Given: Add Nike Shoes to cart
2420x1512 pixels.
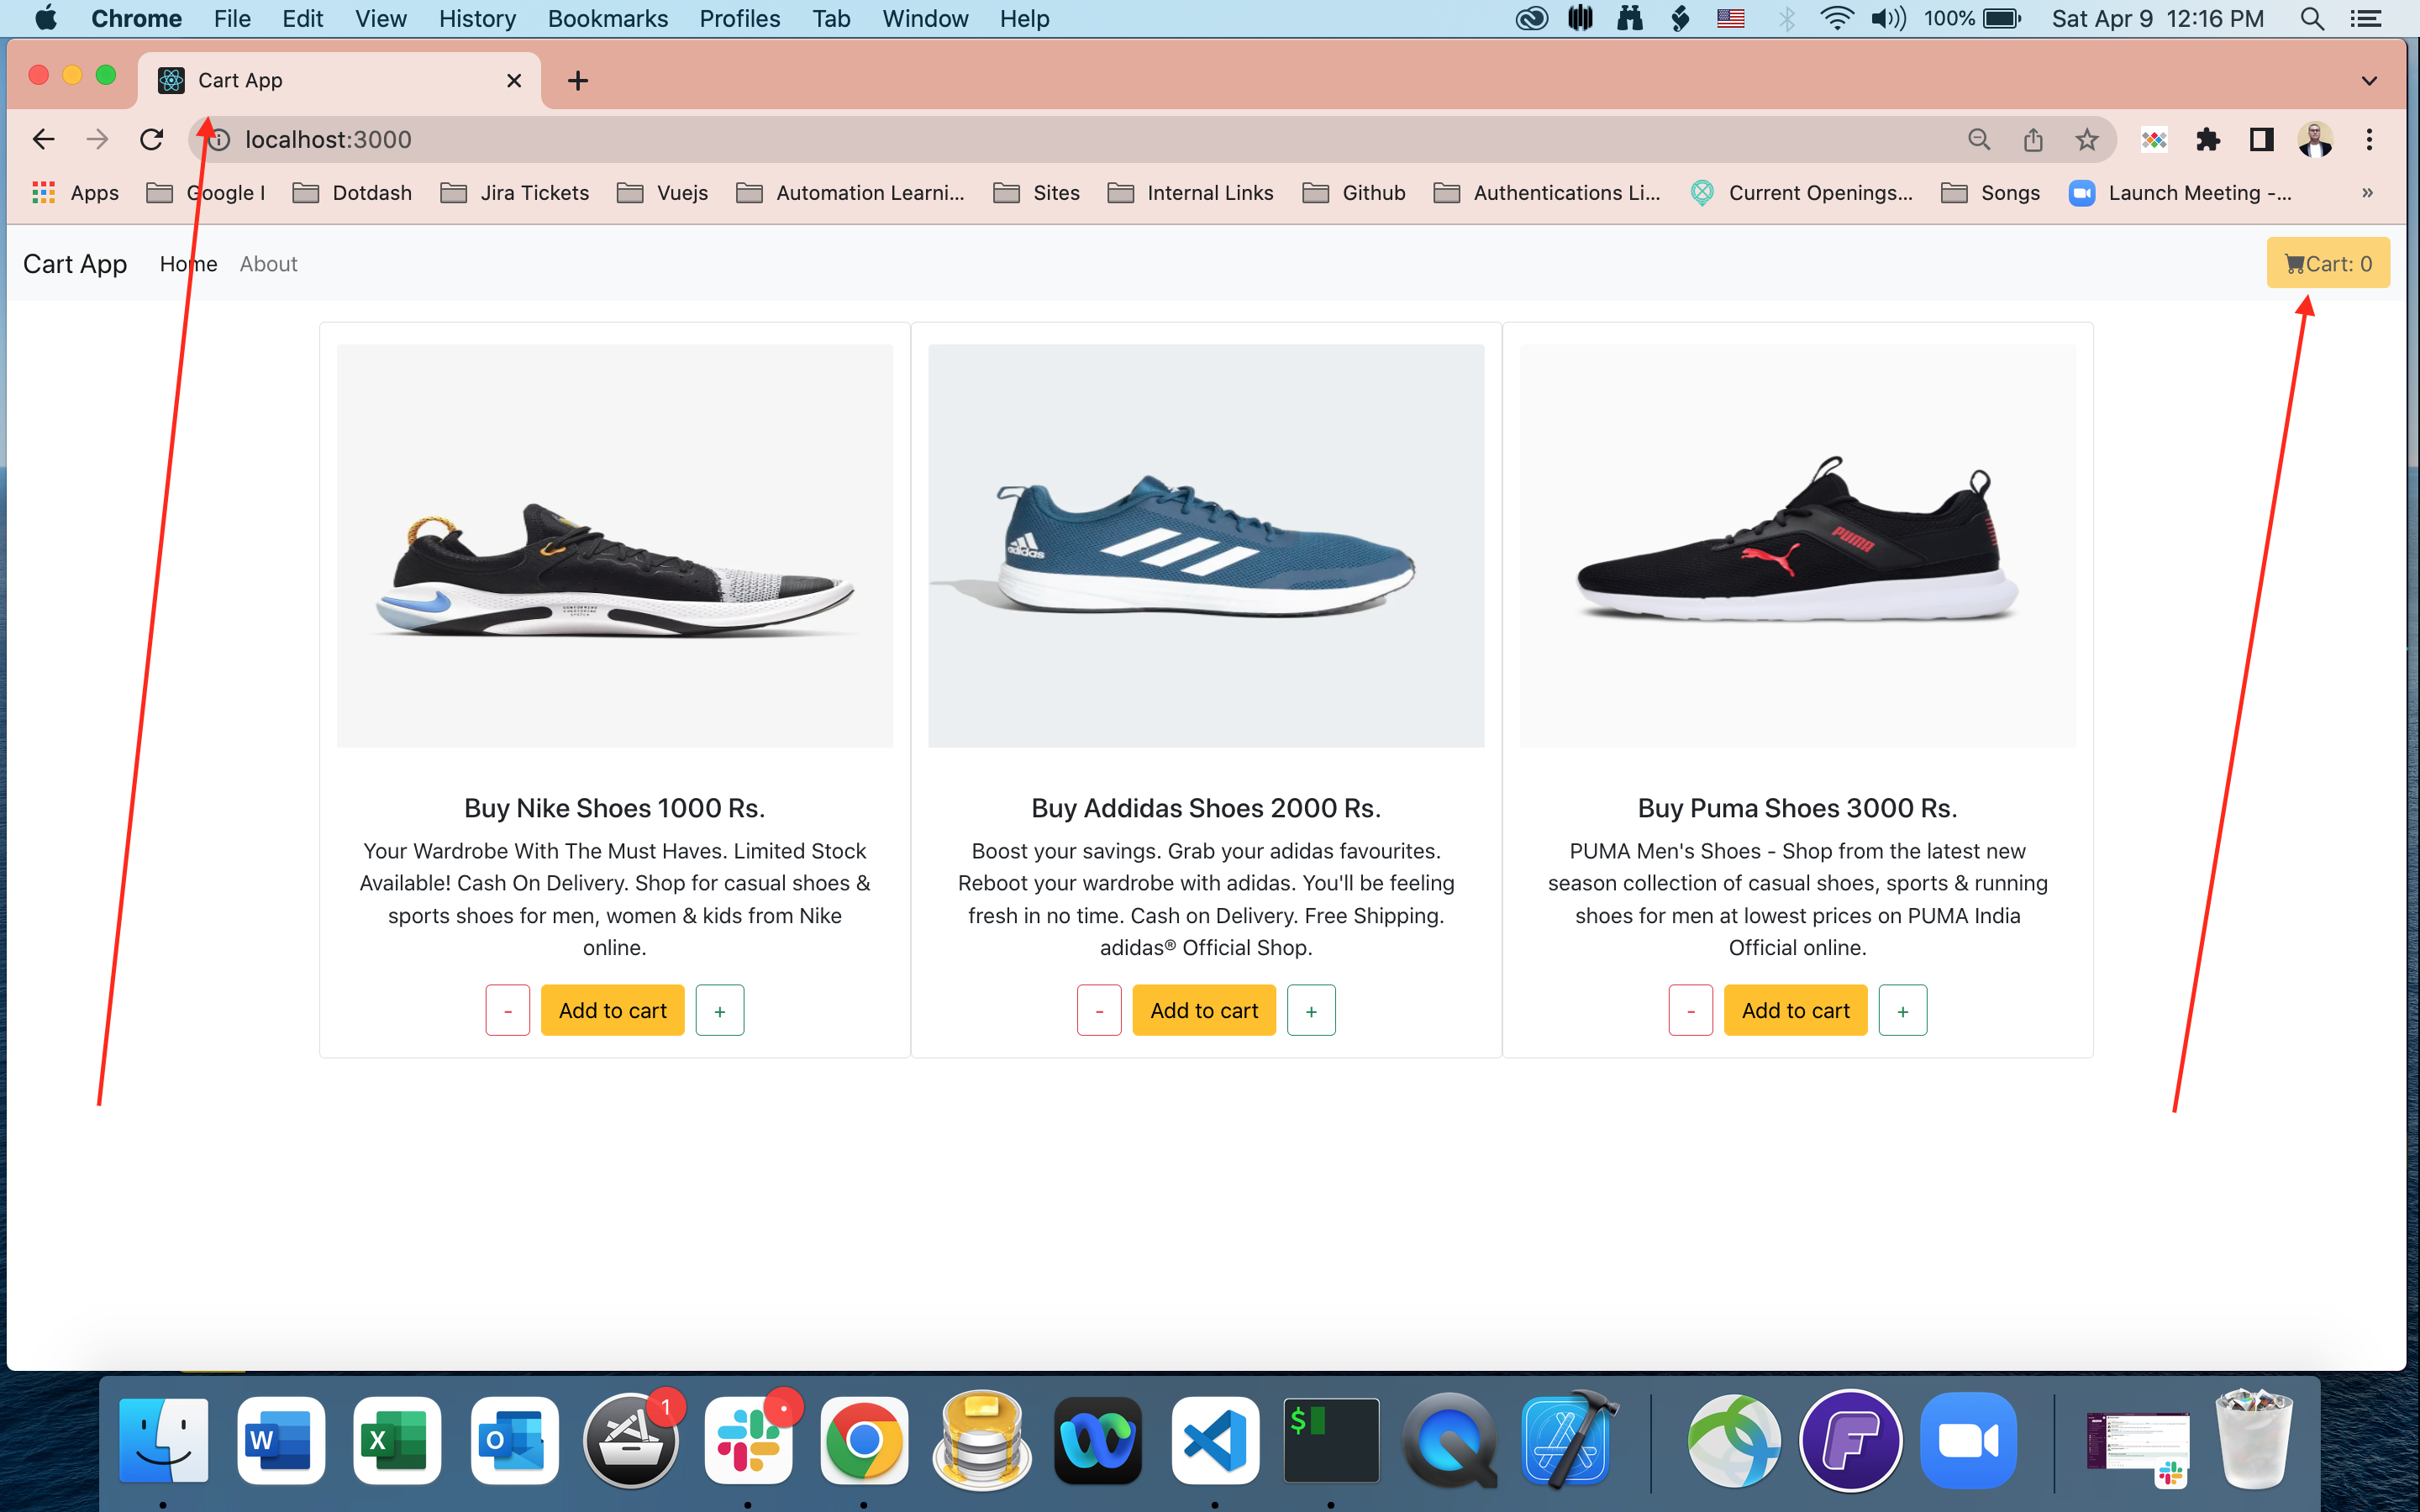Looking at the screenshot, I should coord(612,1010).
